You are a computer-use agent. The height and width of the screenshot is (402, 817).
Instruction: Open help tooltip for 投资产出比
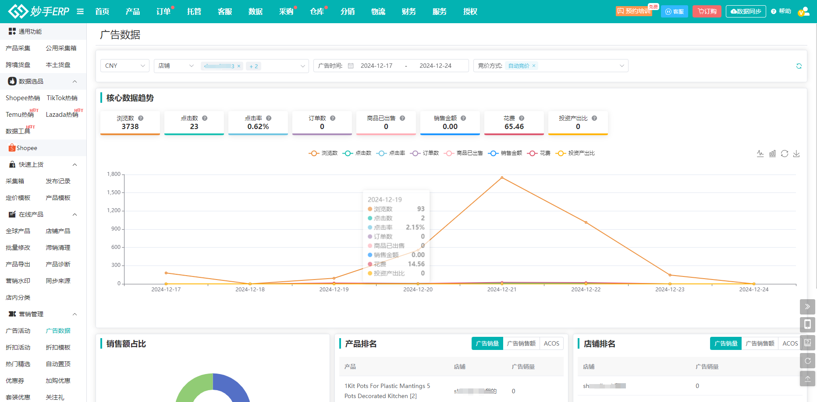tap(594, 118)
